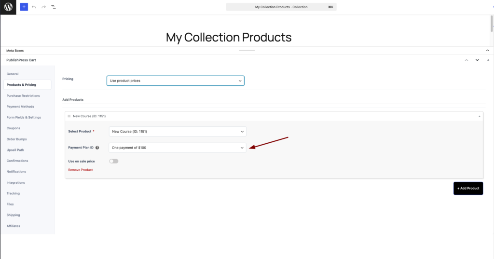Open the command palette title bar

pyautogui.click(x=281, y=7)
